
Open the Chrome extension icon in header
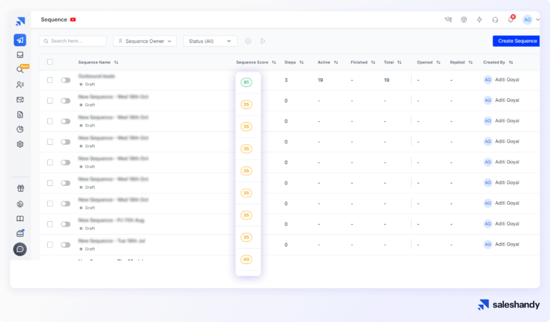click(x=464, y=20)
